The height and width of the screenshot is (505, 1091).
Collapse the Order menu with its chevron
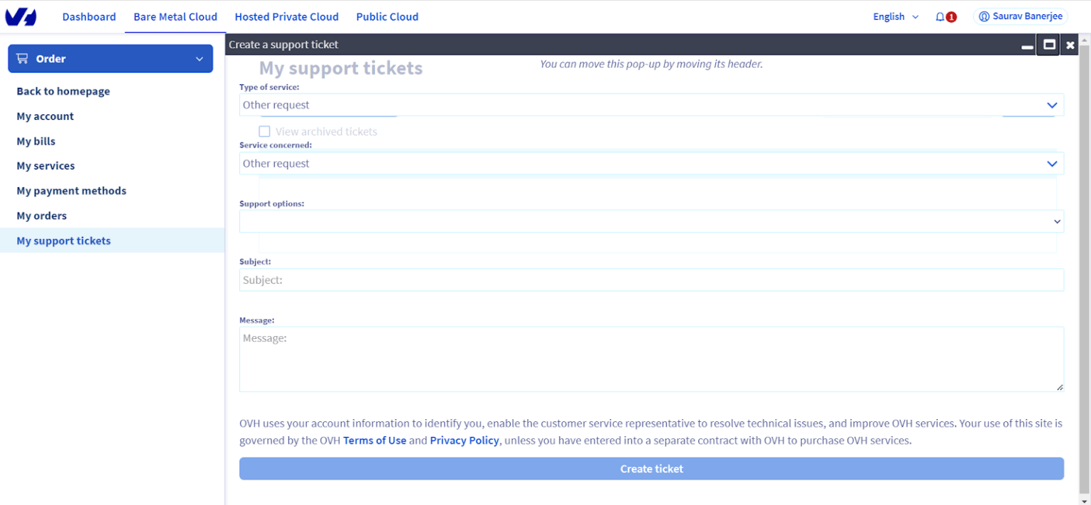pos(200,58)
